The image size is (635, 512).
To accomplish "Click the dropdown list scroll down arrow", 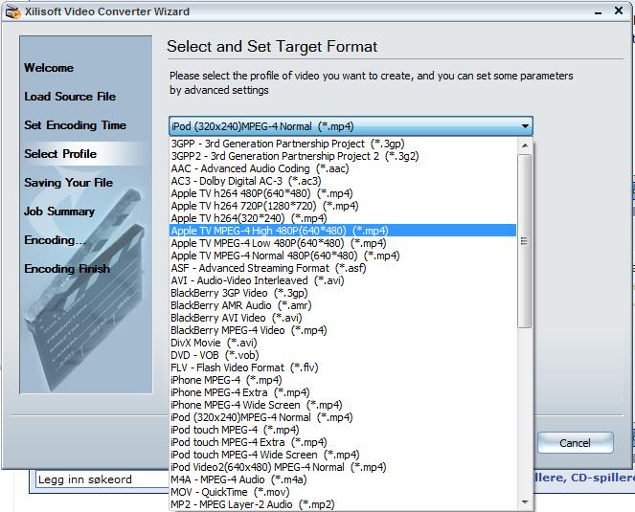I will tap(525, 502).
